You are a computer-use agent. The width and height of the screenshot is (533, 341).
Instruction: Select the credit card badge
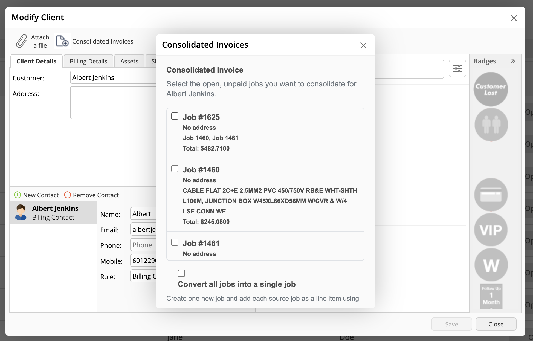(x=491, y=195)
